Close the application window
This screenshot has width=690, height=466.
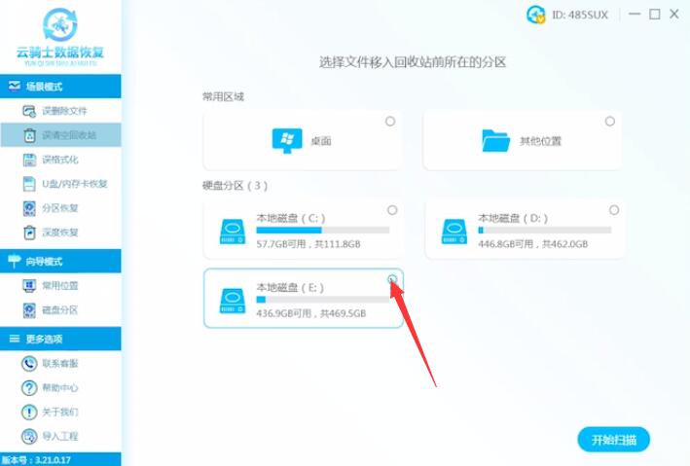point(674,14)
